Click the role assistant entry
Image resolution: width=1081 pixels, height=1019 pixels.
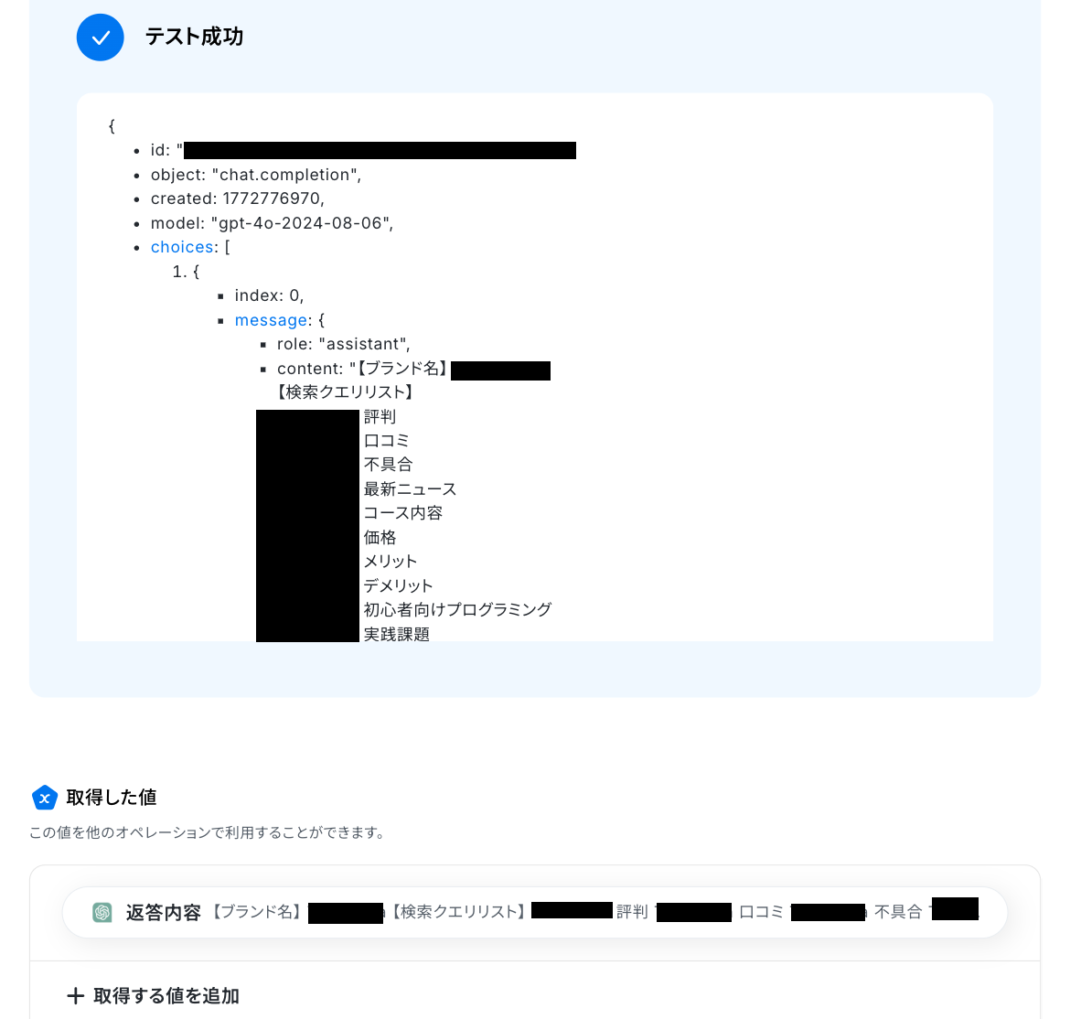[x=344, y=344]
